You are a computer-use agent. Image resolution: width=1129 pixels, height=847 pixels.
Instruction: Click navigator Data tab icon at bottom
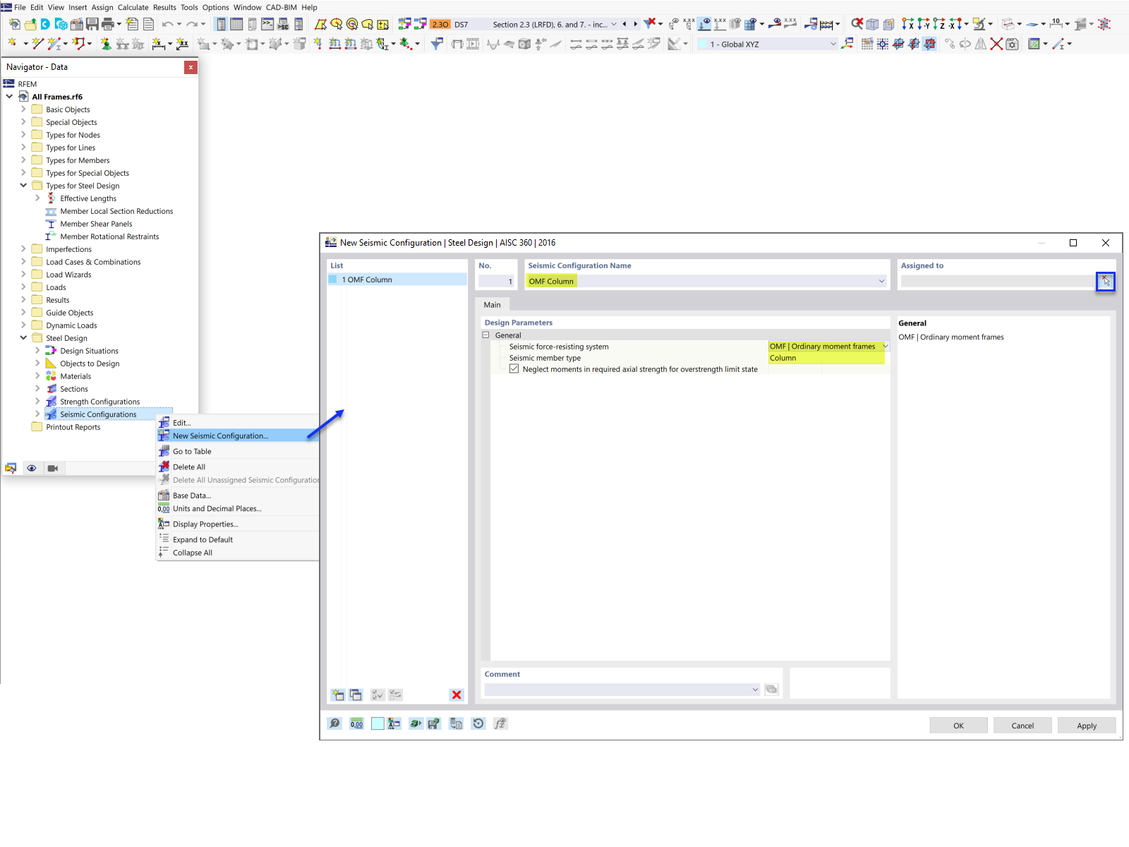pos(11,468)
